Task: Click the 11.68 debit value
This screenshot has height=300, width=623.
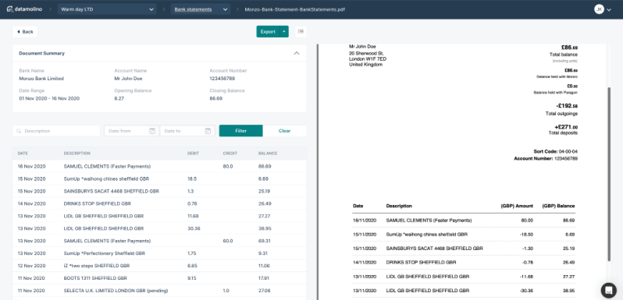Action: click(x=193, y=217)
